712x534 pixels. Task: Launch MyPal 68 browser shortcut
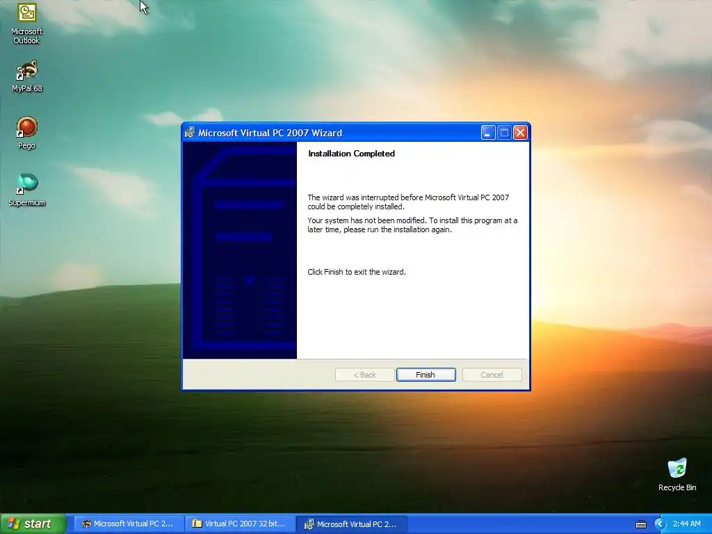pyautogui.click(x=27, y=76)
